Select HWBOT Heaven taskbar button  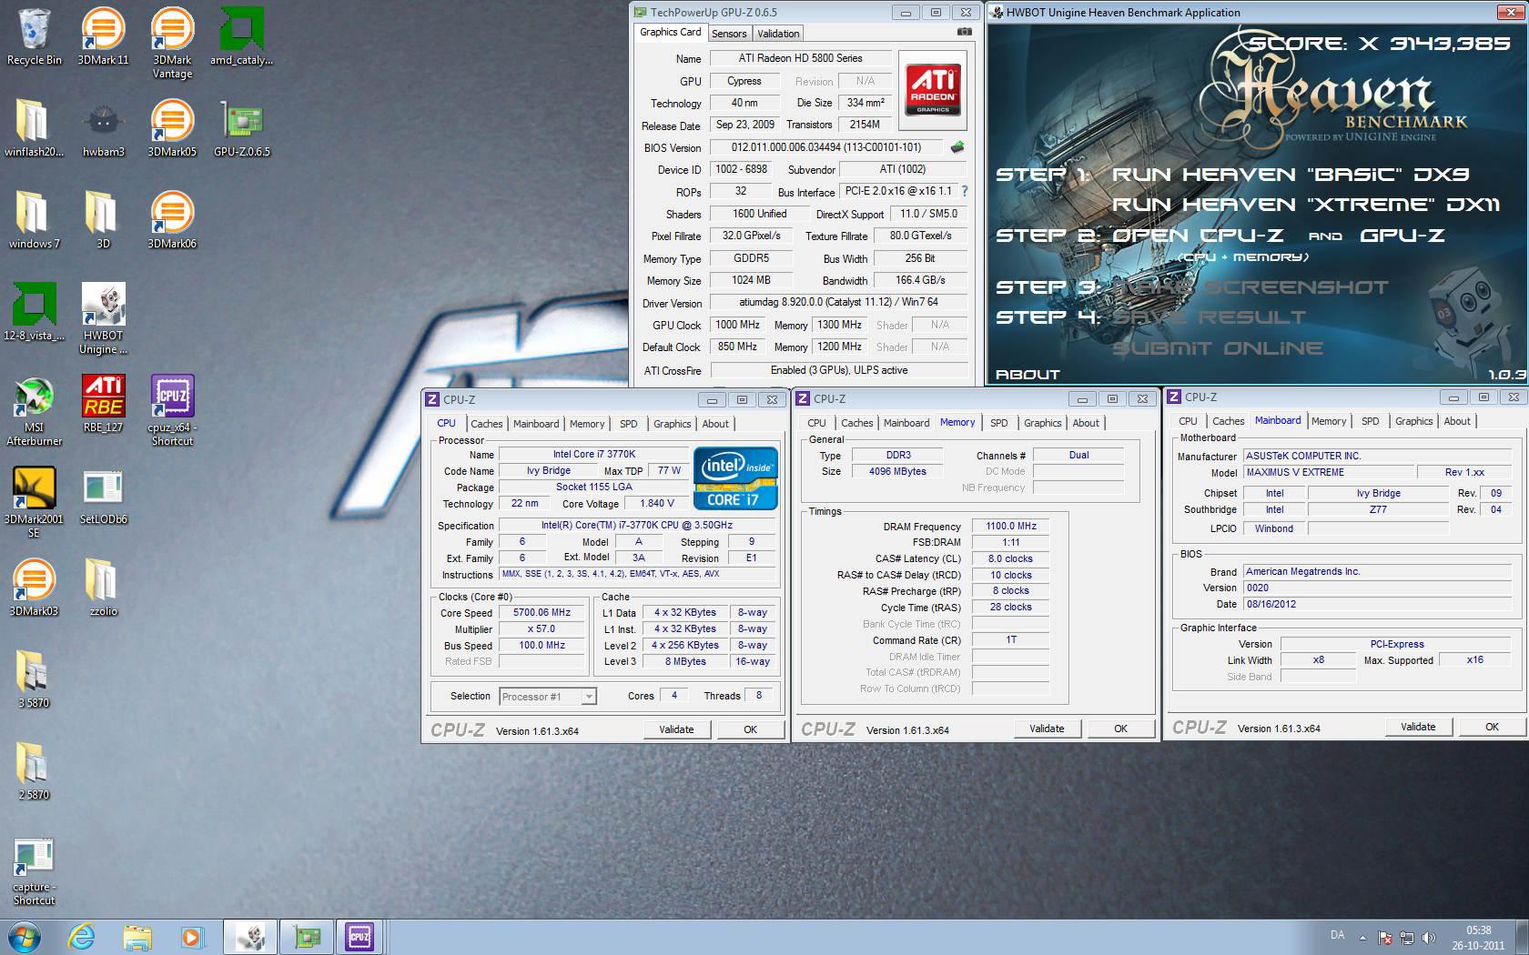point(250,937)
